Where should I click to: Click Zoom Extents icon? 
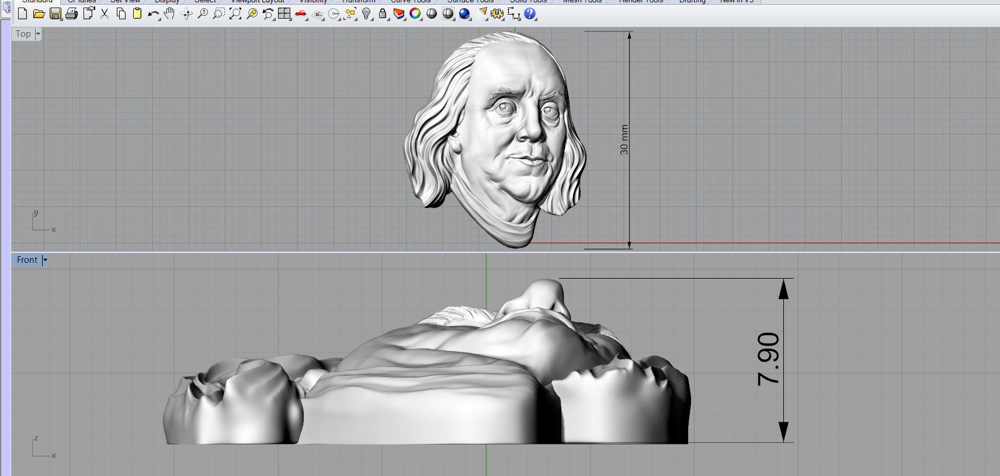pyautogui.click(x=235, y=13)
